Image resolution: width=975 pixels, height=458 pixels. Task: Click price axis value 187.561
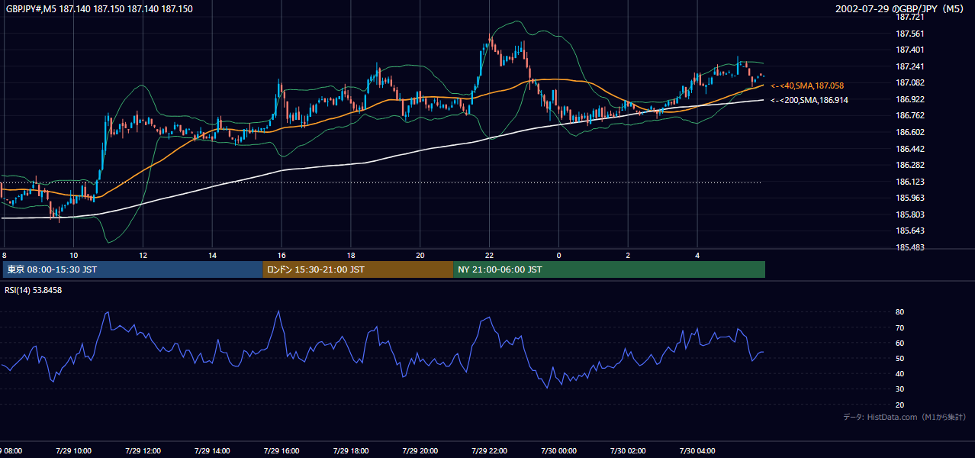[910, 34]
